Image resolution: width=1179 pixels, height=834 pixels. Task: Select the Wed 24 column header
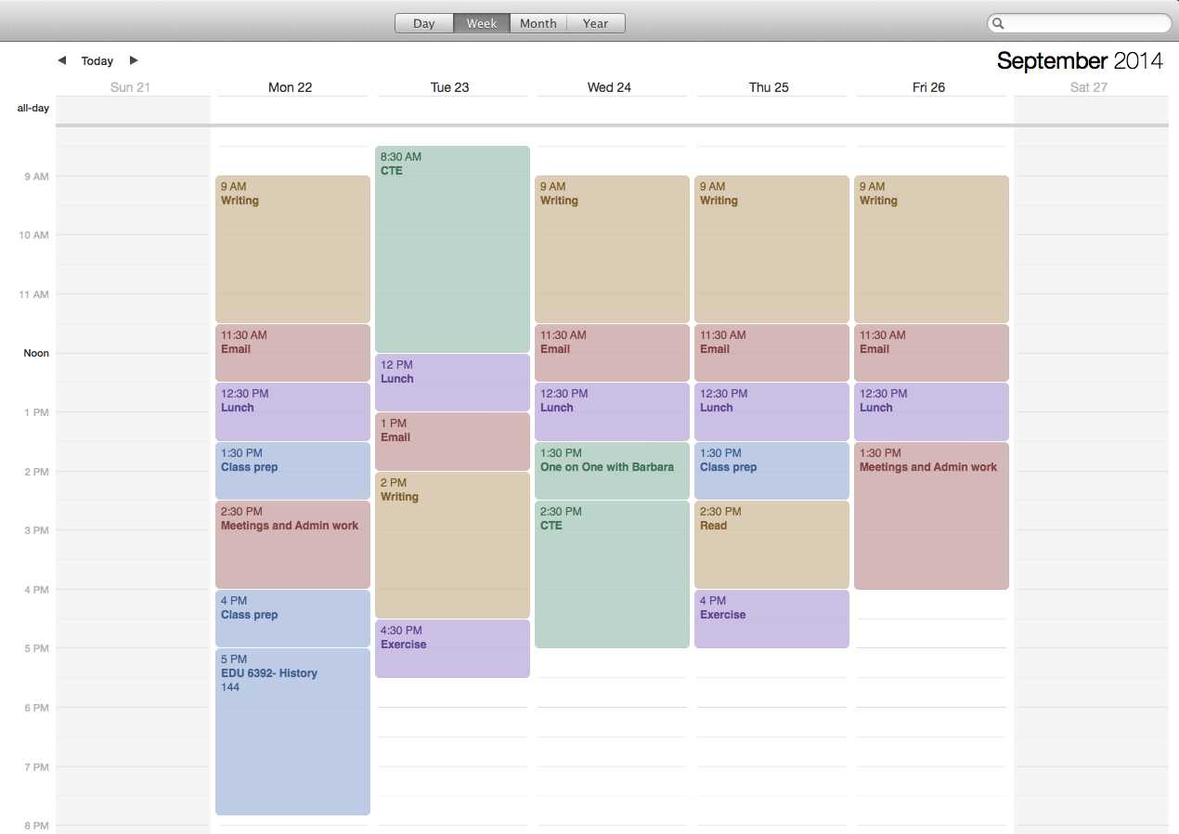(610, 87)
